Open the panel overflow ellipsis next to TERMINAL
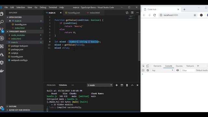The width and height of the screenshot is (208, 117). pyautogui.click(x=73, y=85)
